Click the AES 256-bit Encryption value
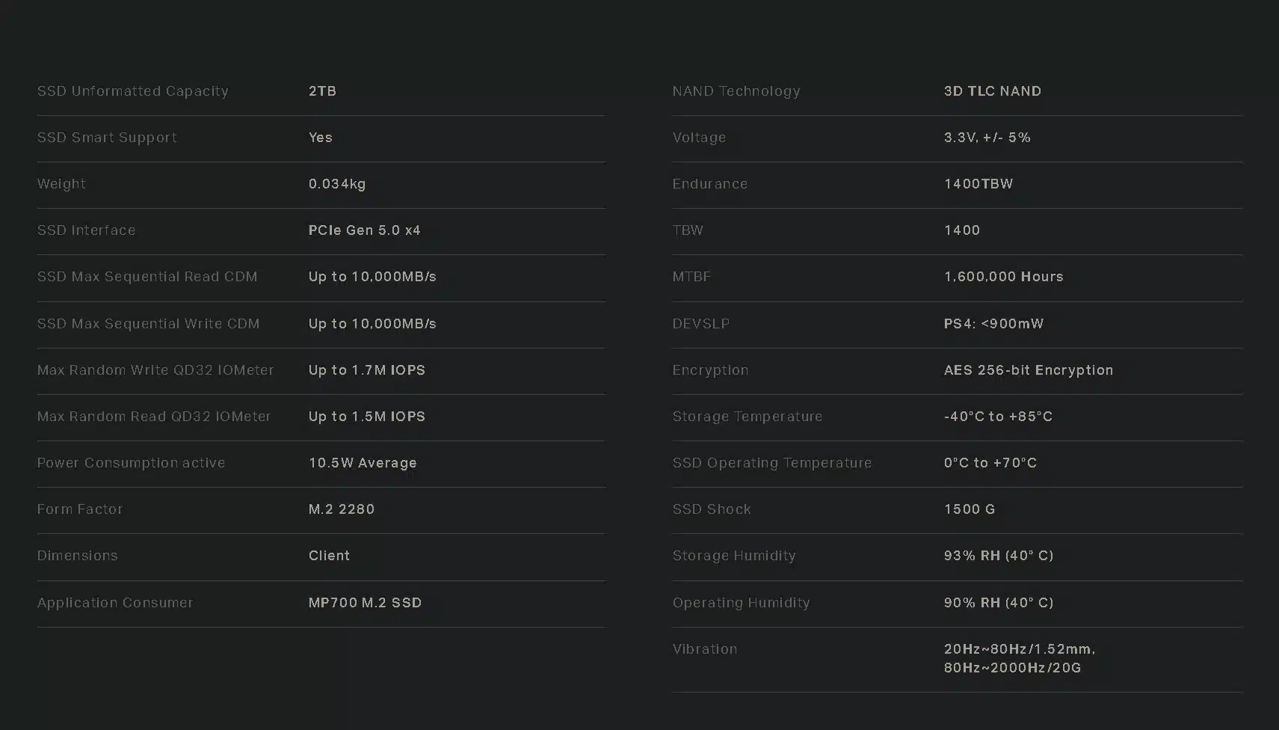 pyautogui.click(x=1029, y=370)
